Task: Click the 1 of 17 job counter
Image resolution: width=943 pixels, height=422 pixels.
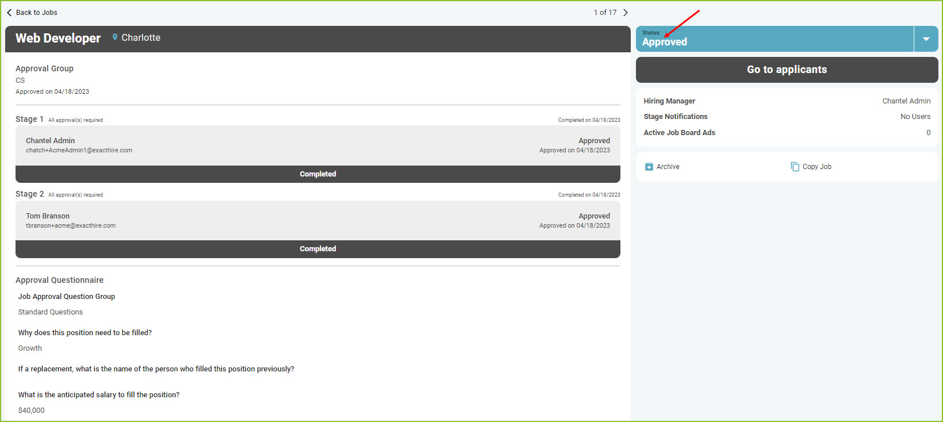Action: [x=605, y=13]
